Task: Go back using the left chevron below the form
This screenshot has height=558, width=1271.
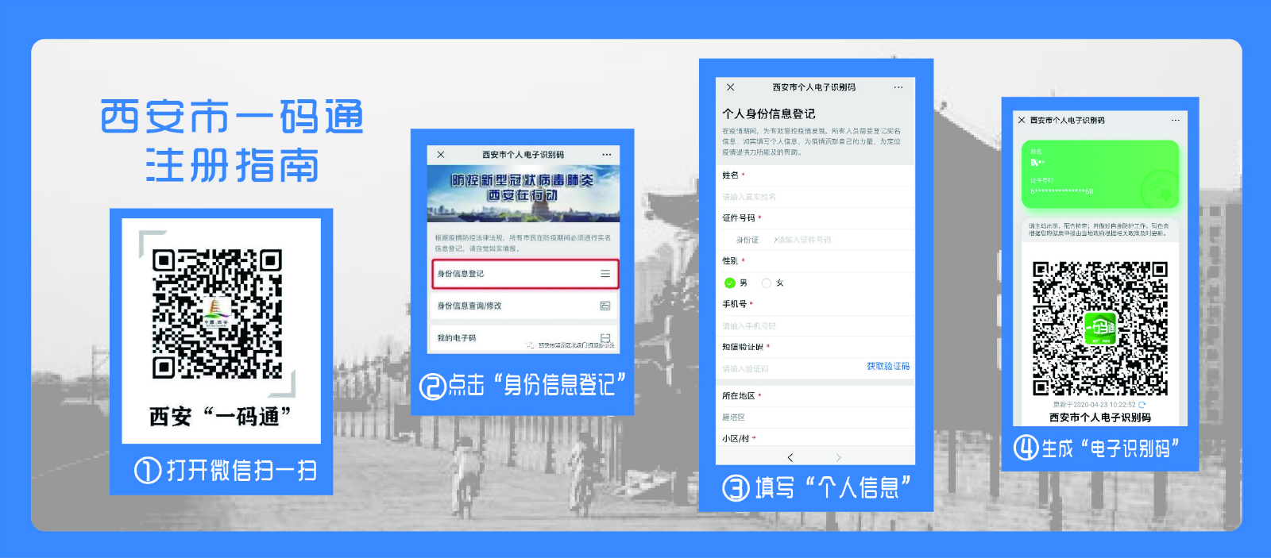Action: click(790, 457)
